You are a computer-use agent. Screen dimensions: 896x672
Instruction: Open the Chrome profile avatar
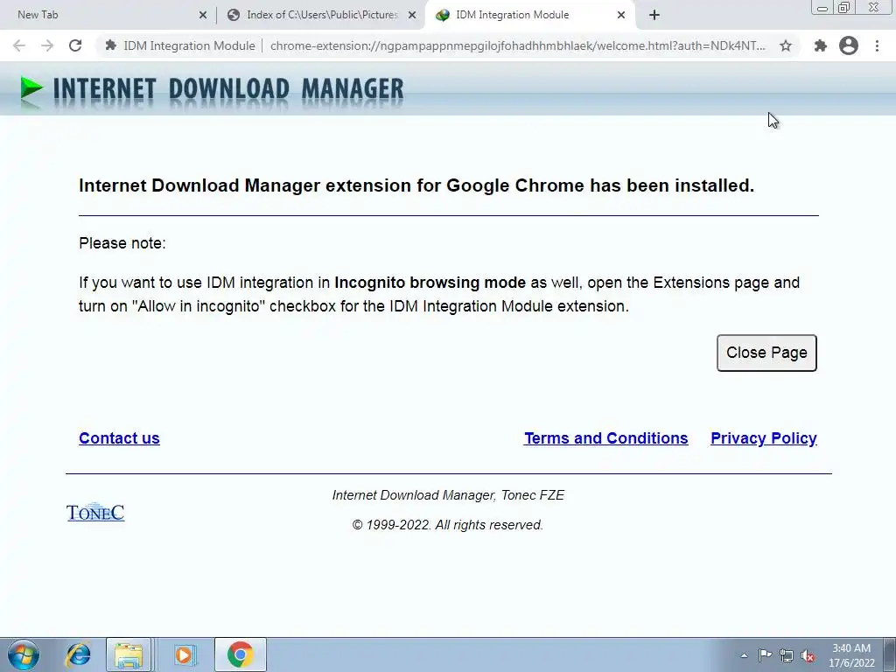click(849, 45)
